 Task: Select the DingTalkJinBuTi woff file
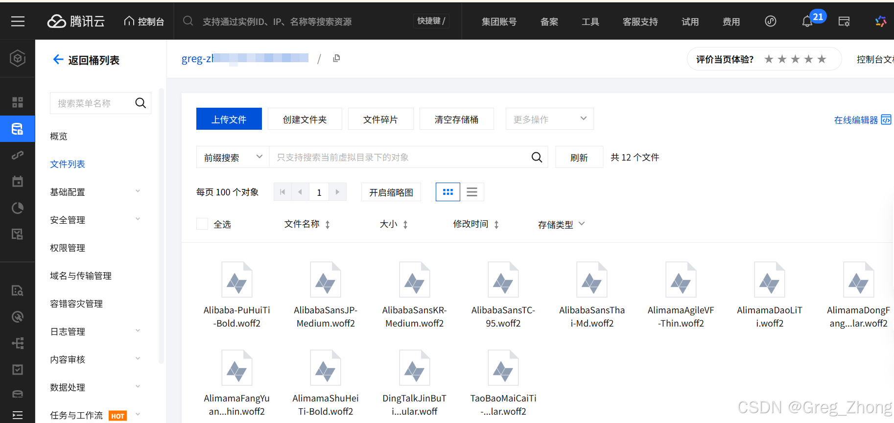tap(415, 383)
